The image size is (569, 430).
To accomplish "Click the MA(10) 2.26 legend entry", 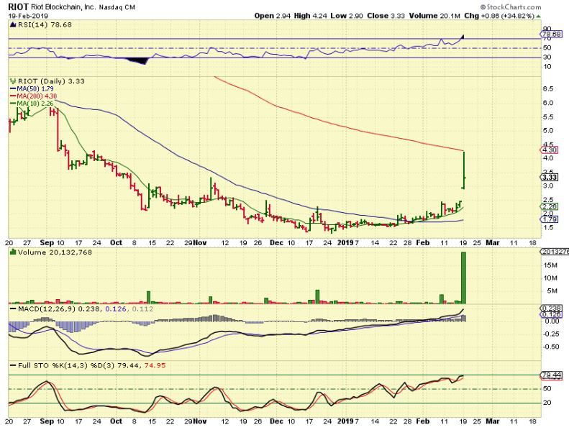I will (x=32, y=104).
